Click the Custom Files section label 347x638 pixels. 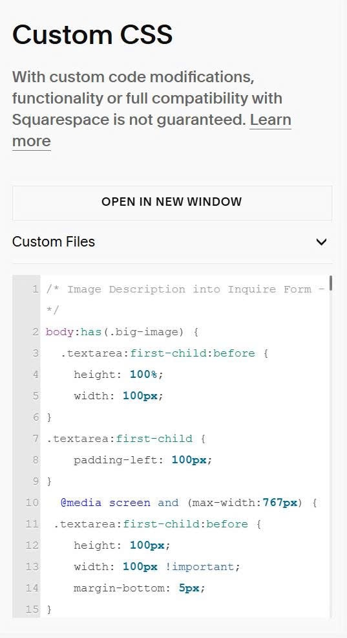[x=54, y=242]
